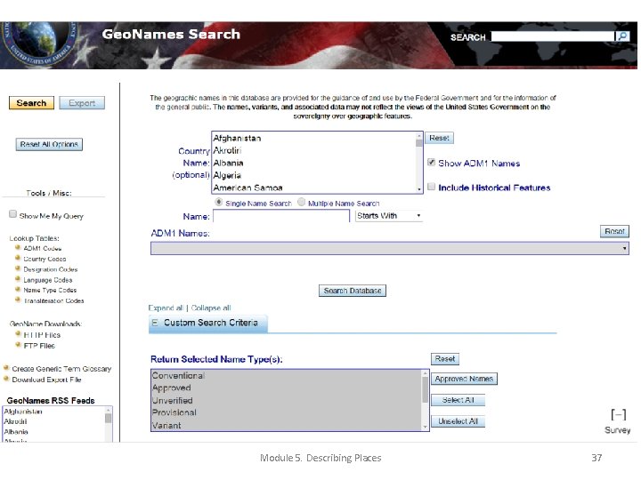This screenshot has width=641, height=480.
Task: Click the Designation Codes bullet icon
Action: tap(18, 268)
